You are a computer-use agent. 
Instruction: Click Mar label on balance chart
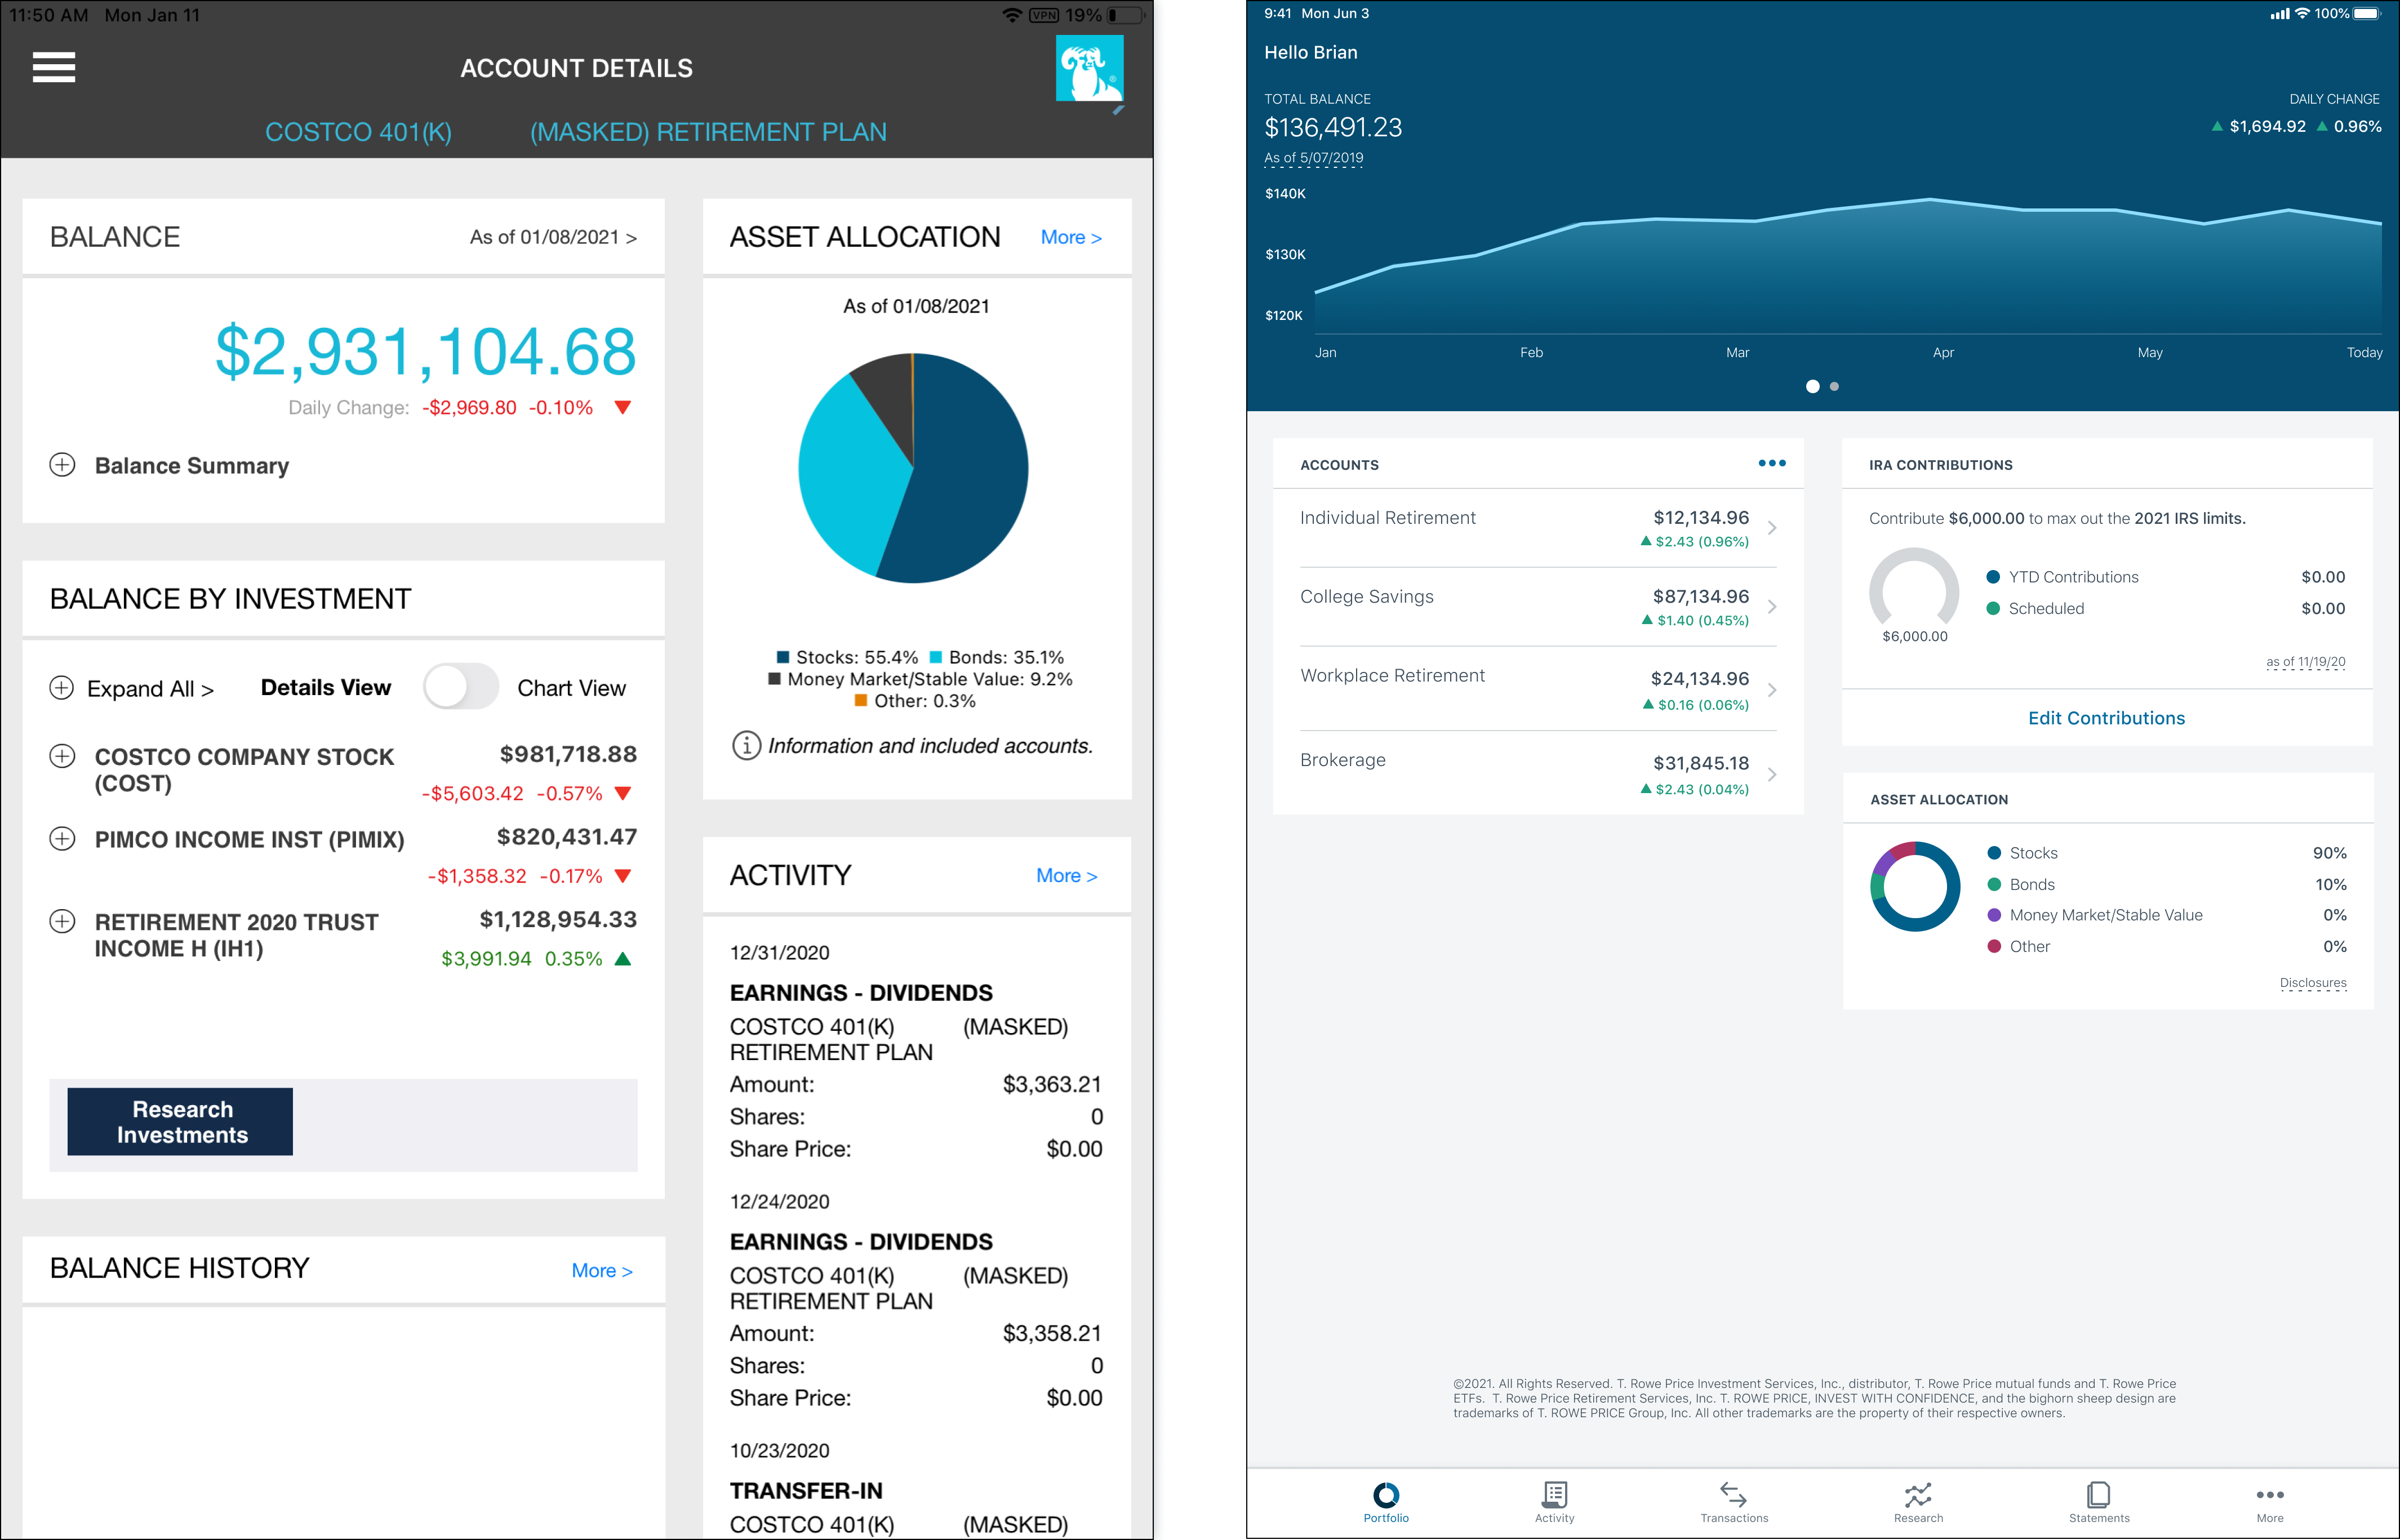click(1737, 352)
